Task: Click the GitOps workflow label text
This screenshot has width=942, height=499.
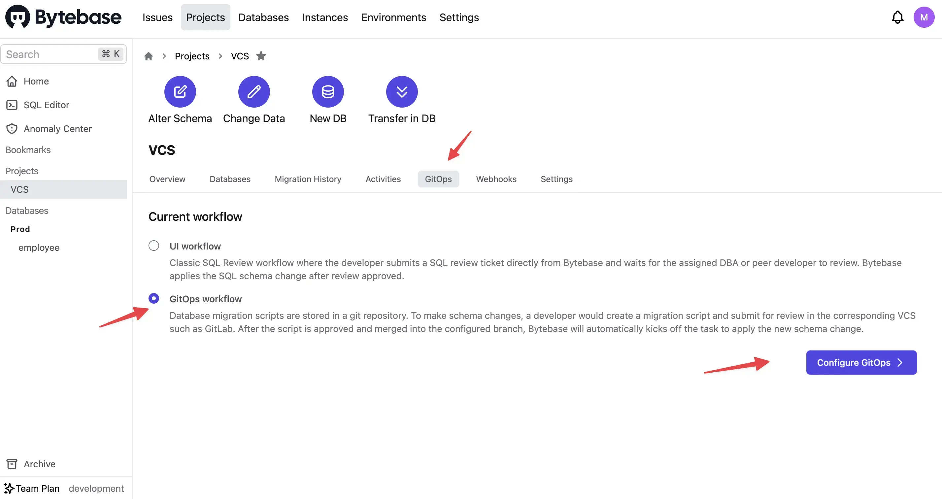Action: coord(206,299)
